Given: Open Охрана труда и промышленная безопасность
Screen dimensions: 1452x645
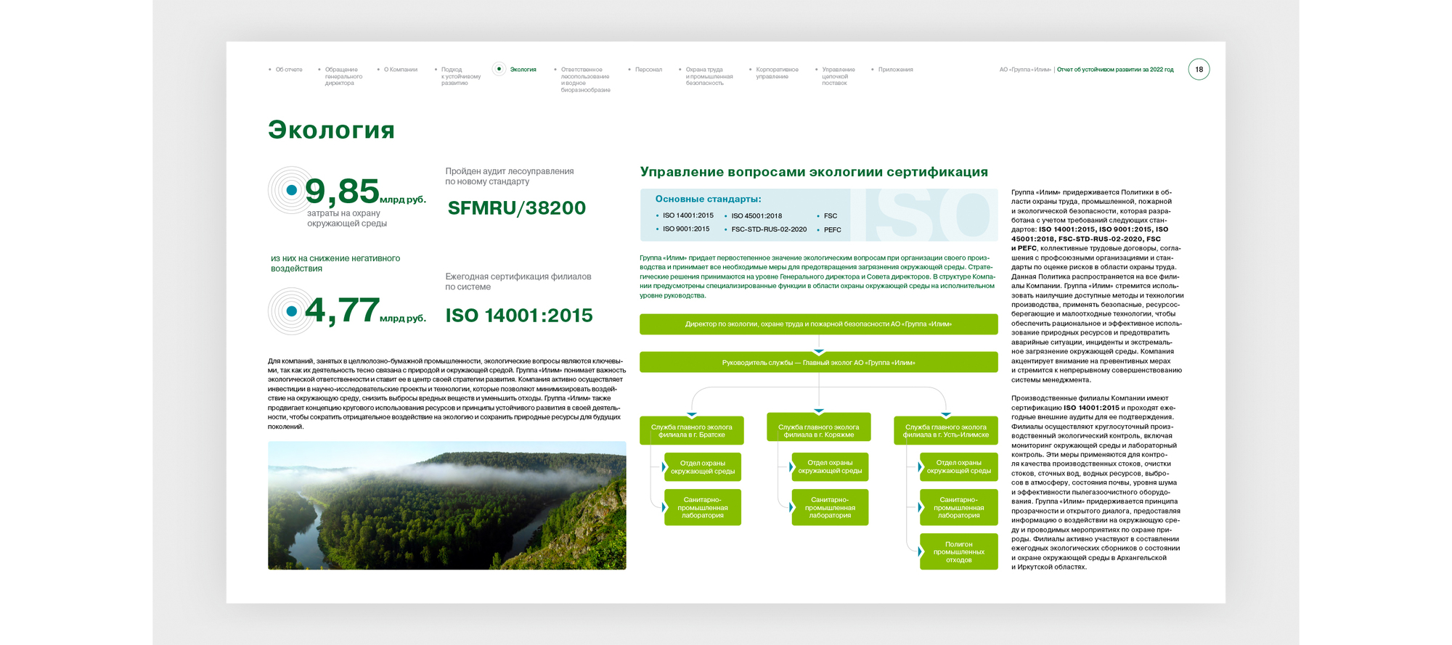Looking at the screenshot, I should (x=709, y=76).
